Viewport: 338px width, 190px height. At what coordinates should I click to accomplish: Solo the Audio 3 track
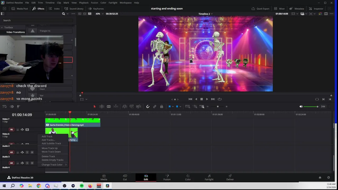pyautogui.click(x=27, y=152)
